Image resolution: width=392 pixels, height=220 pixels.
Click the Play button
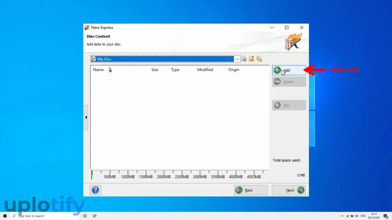pyautogui.click(x=289, y=105)
